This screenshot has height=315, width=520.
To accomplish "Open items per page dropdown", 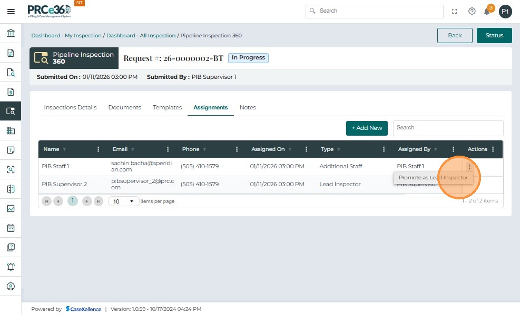I will (123, 201).
